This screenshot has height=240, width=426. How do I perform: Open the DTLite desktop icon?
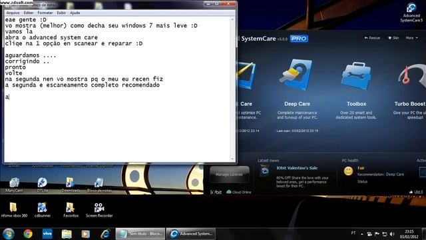pos(43,185)
